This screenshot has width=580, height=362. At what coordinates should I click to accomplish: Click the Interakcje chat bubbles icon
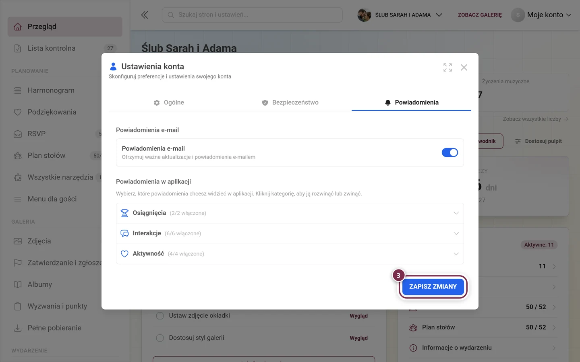pos(124,233)
